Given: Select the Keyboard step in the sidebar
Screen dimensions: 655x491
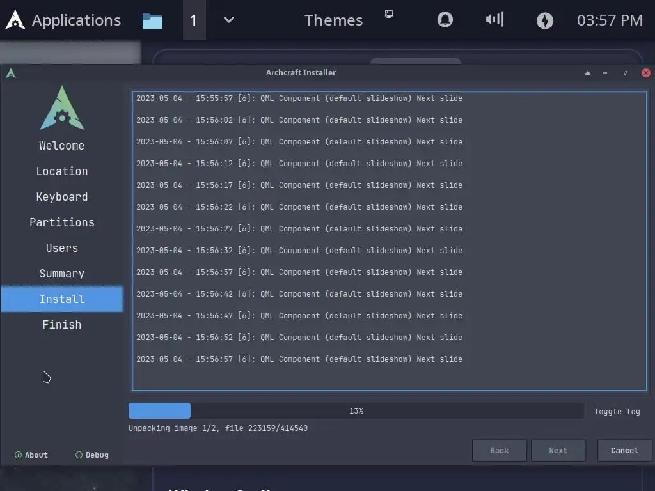Looking at the screenshot, I should point(62,197).
